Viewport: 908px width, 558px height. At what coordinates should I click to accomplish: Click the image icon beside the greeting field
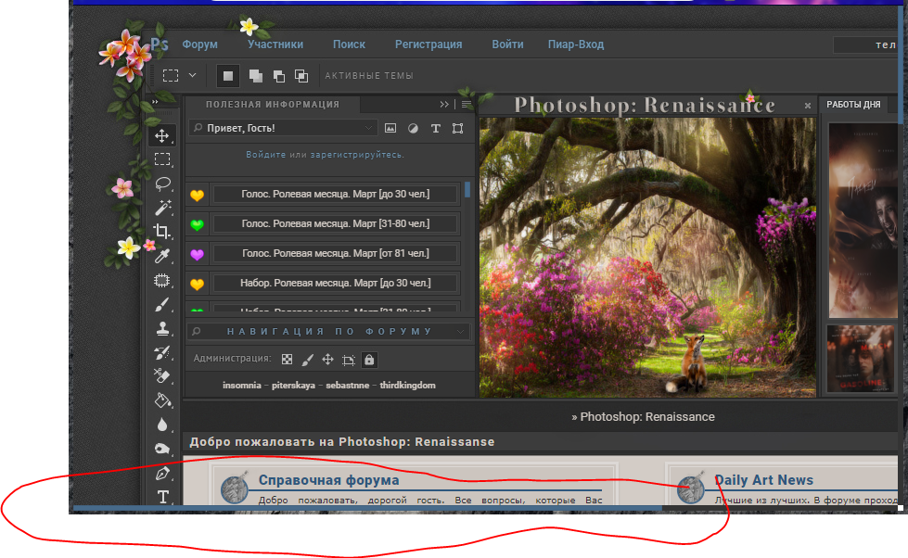click(390, 128)
